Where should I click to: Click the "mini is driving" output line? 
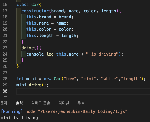(x=19, y=118)
